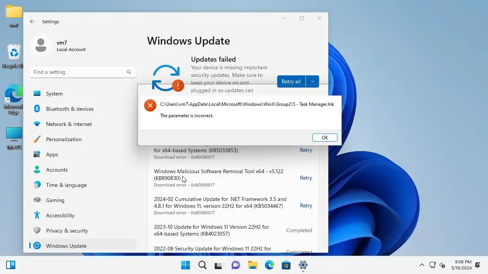Click the Privacy shield icon in sidebar
This screenshot has width=488, height=274.
[37, 231]
